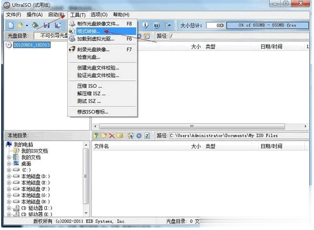Expand the (C:) drive node
The width and height of the screenshot is (314, 230).
pyautogui.click(x=9, y=170)
